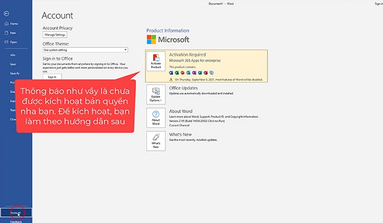This screenshot has width=383, height=223.
Task: Open the Update Options dropdown button
Action: [x=156, y=94]
